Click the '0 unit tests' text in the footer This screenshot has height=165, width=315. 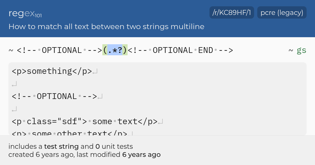(114, 146)
